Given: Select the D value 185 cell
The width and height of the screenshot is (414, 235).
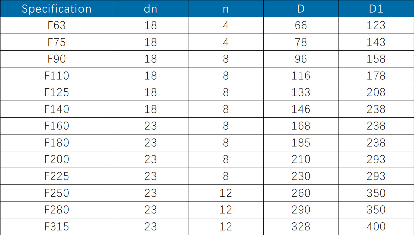Looking at the screenshot, I should tap(301, 143).
